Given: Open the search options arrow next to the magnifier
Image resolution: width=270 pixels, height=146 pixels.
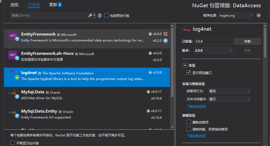Looking at the screenshot, I should [x=94, y=16].
